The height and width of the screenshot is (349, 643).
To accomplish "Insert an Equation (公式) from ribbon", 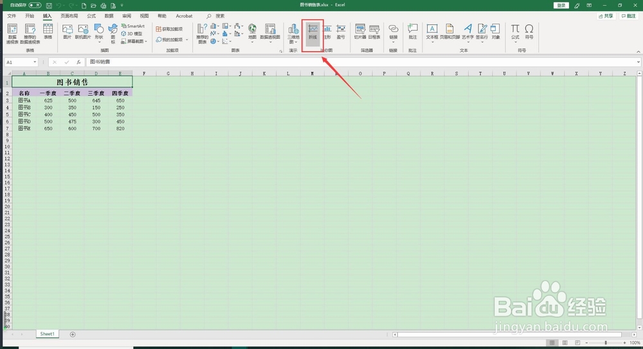I will tap(515, 33).
